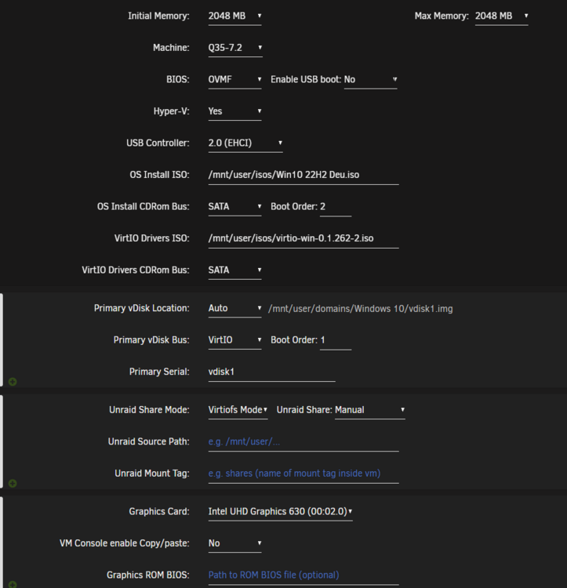Open the VirtIO Drivers CDRom Bus dropdown
This screenshot has height=588, width=567.
(x=234, y=270)
